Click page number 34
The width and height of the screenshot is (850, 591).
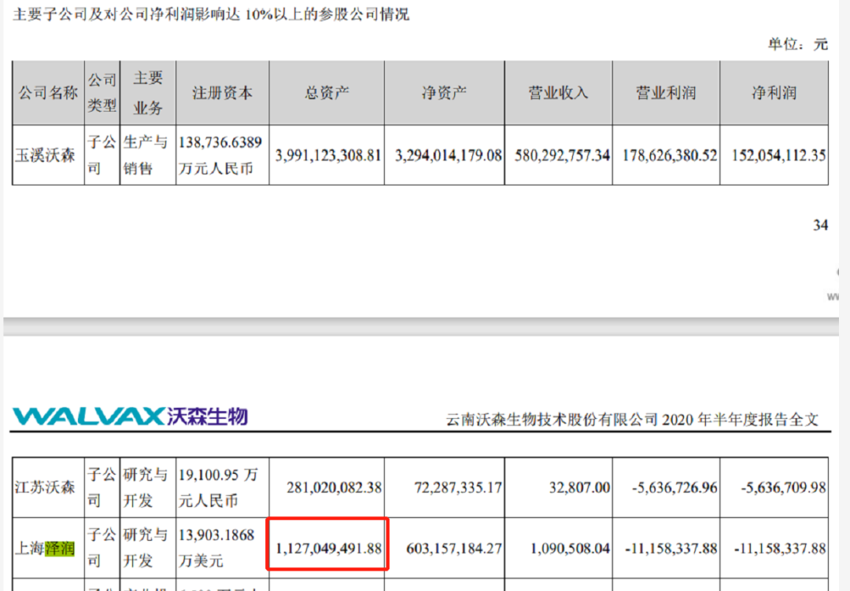820,225
